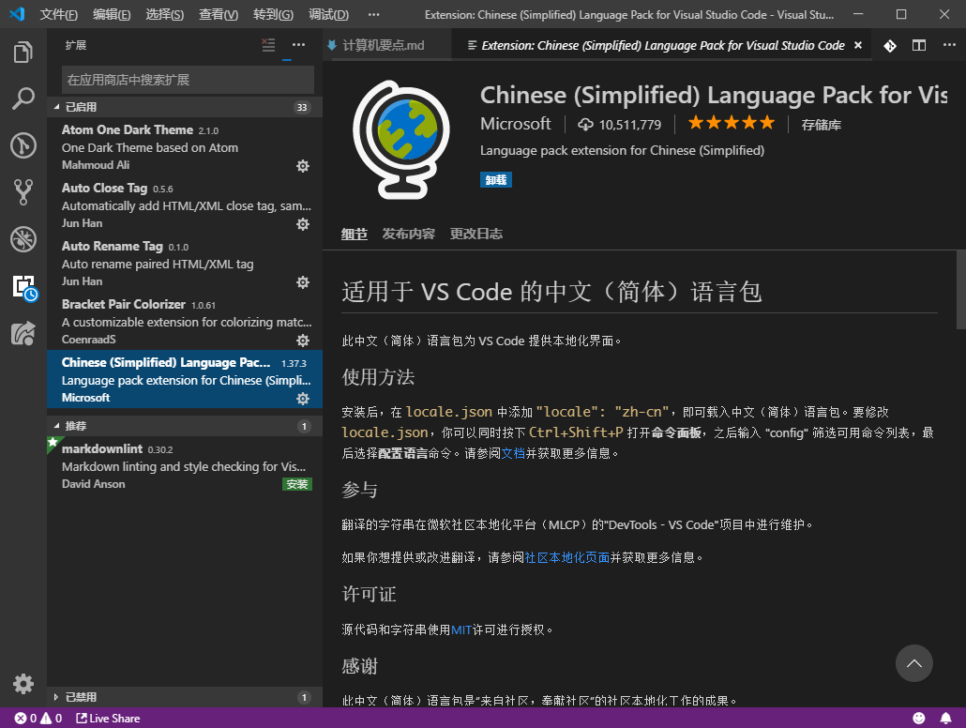Open the Source Control view
This screenshot has width=966, height=728.
[x=23, y=192]
